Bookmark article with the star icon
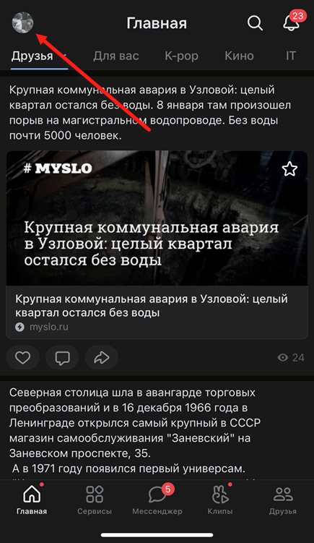This screenshot has width=314, height=543. [289, 169]
